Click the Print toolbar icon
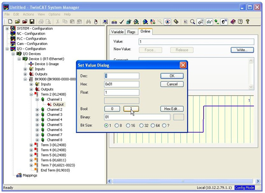The height and width of the screenshot is (193, 265). tap(41, 22)
